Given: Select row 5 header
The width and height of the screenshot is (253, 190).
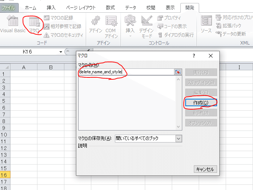Looking at the screenshot, I should click(x=5, y=101).
